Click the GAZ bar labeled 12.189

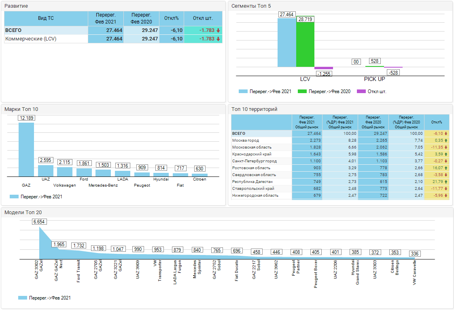(26, 149)
